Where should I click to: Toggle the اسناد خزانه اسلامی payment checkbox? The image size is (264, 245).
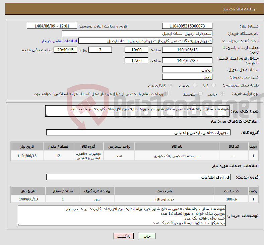(168, 93)
